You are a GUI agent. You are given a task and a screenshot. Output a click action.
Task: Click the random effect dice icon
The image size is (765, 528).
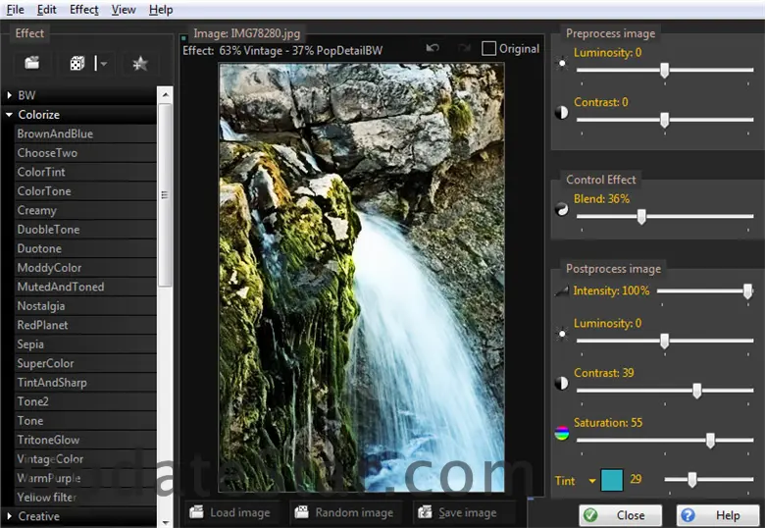[x=76, y=64]
